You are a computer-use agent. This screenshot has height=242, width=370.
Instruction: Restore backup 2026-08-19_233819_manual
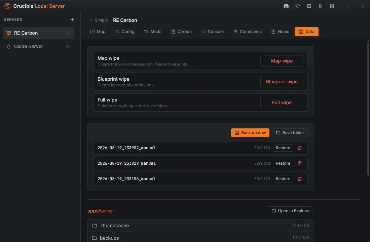click(283, 163)
